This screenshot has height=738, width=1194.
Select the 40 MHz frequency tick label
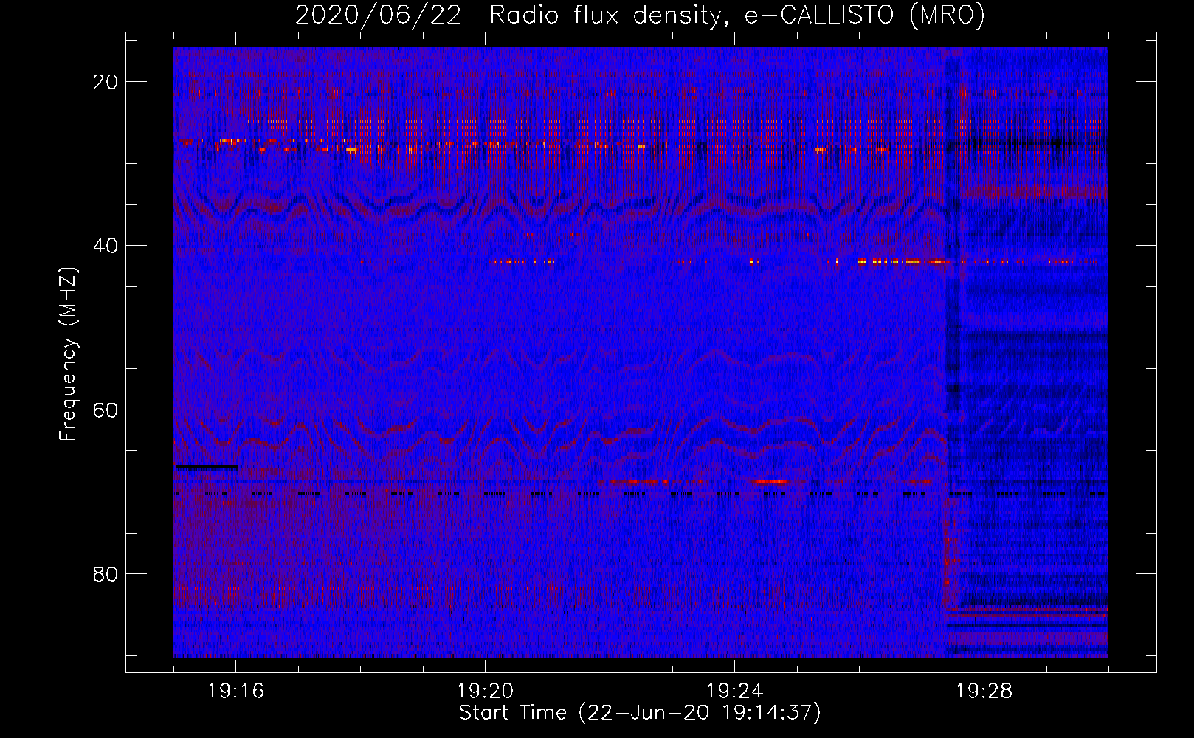(106, 246)
